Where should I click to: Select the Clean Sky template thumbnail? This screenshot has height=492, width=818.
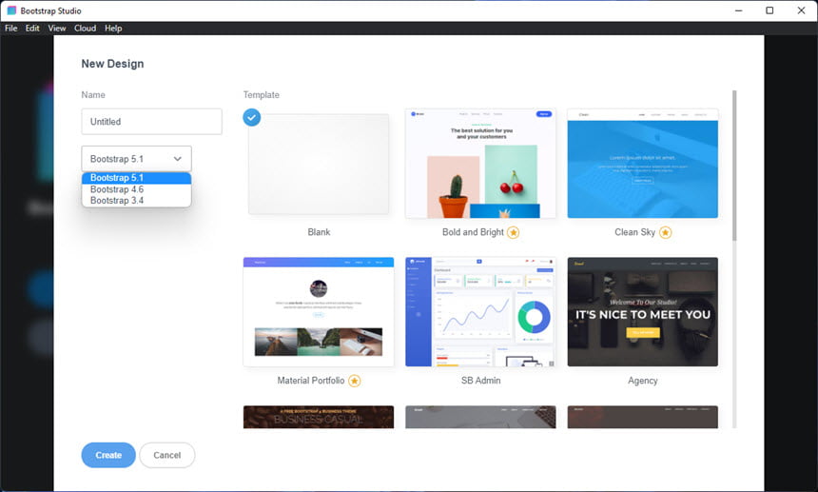[x=643, y=164]
